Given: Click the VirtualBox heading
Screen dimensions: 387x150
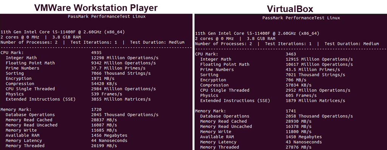Looking at the screenshot, I should click(290, 9).
